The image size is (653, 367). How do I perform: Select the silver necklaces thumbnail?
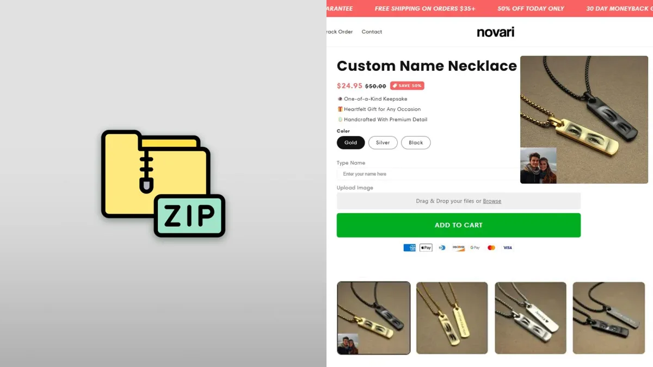pyautogui.click(x=531, y=318)
